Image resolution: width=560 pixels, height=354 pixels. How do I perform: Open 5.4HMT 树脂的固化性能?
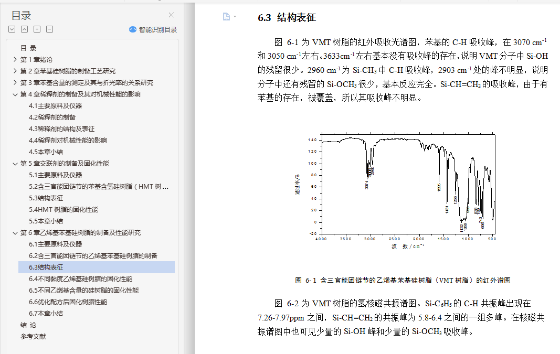point(63,209)
